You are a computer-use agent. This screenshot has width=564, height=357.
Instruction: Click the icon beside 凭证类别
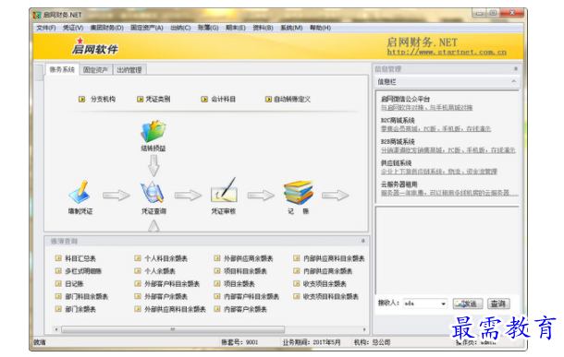[140, 99]
